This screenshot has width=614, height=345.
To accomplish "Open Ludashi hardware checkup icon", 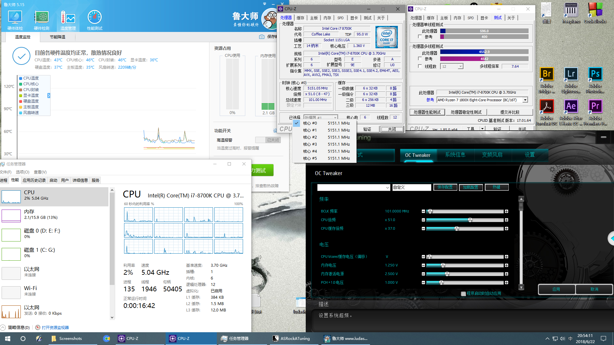I will pos(15,20).
